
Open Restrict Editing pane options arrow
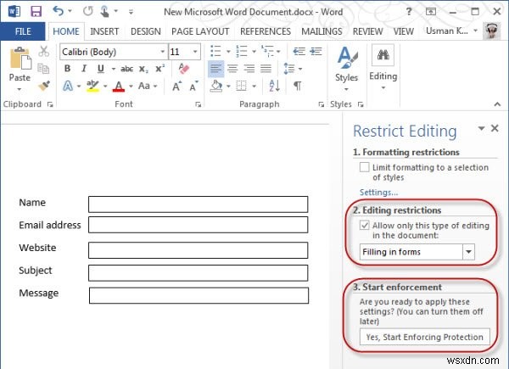tap(481, 128)
